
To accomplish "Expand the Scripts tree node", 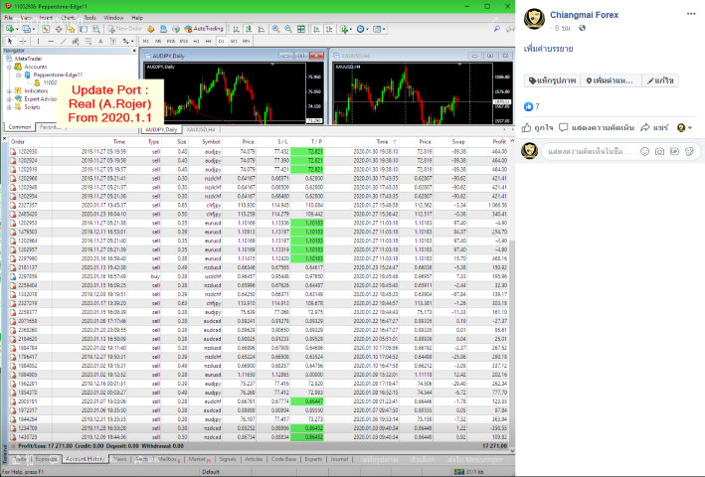I will click(9, 107).
